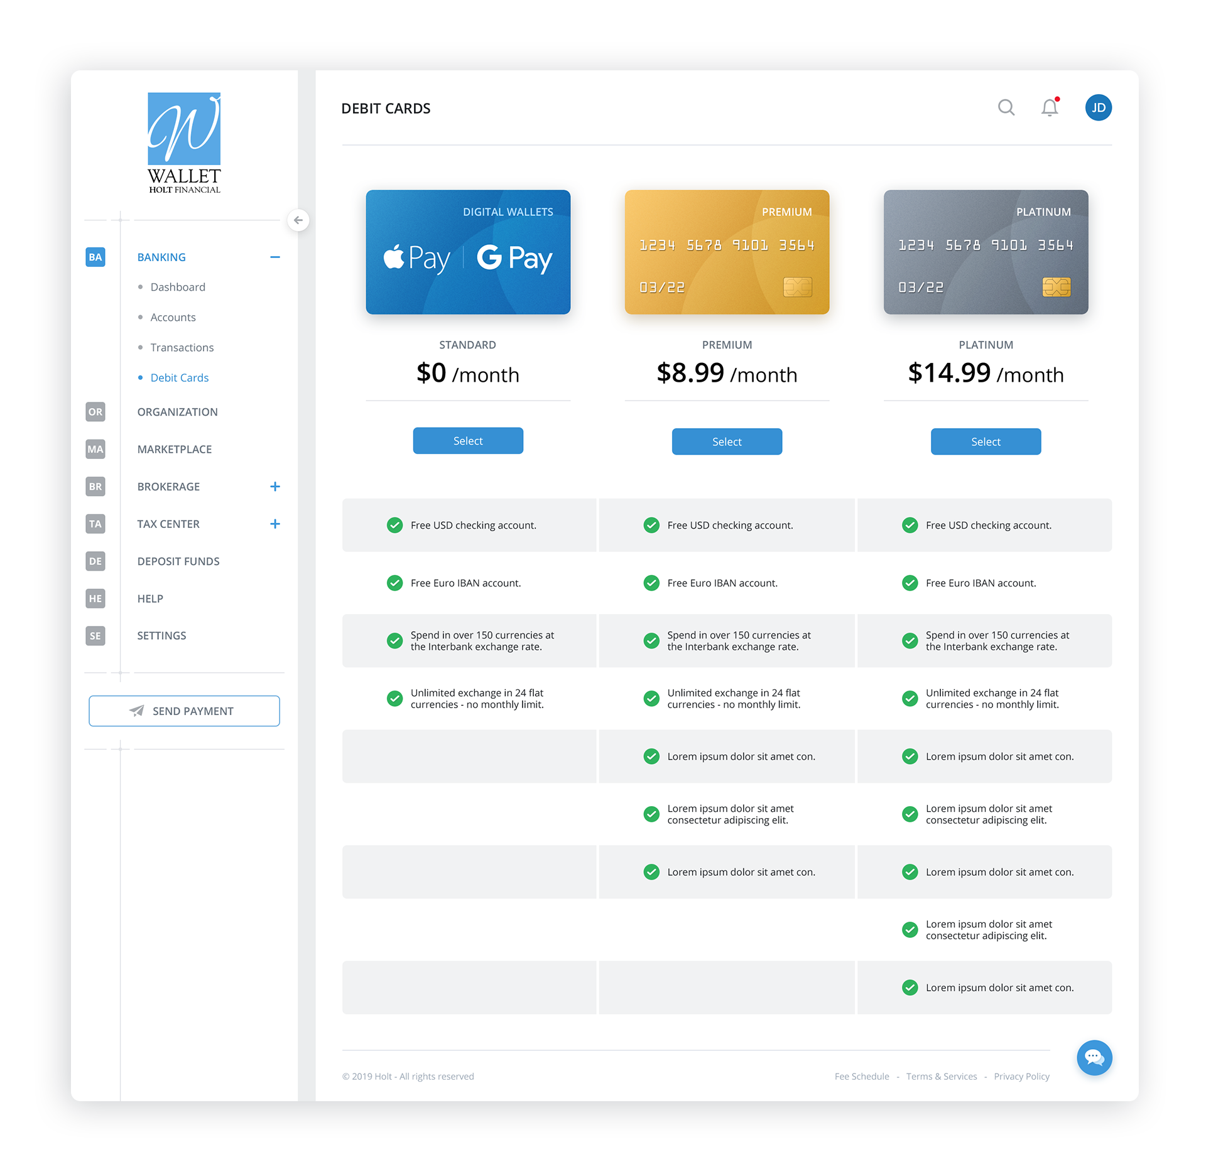This screenshot has height=1169, width=1206.
Task: Select the Platinum $14.99 plan
Action: tap(986, 441)
